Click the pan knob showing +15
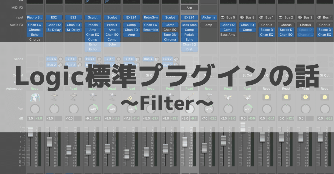This screenshot has width=334, height=174. pos(208,109)
